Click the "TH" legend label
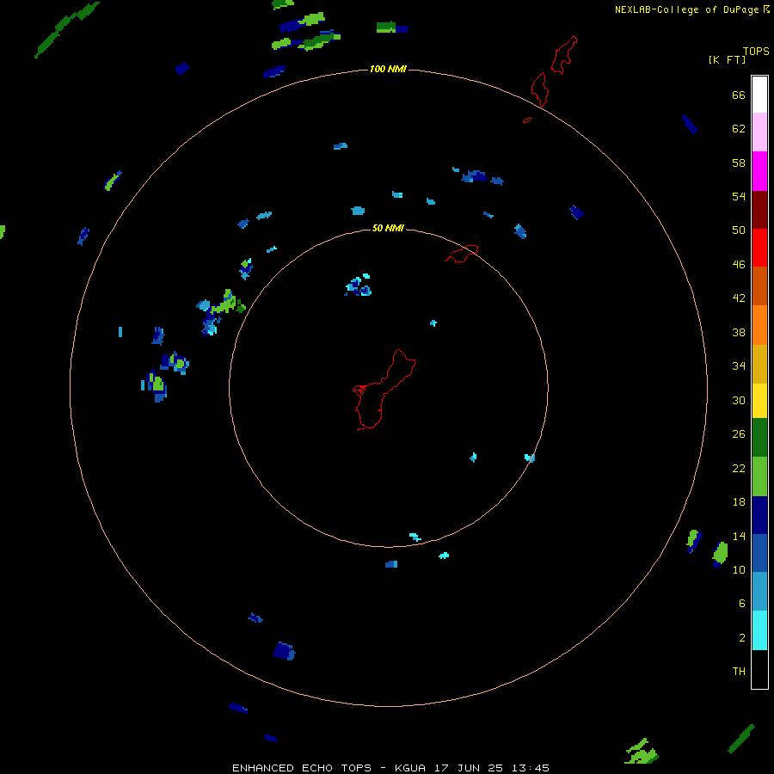 point(739,672)
